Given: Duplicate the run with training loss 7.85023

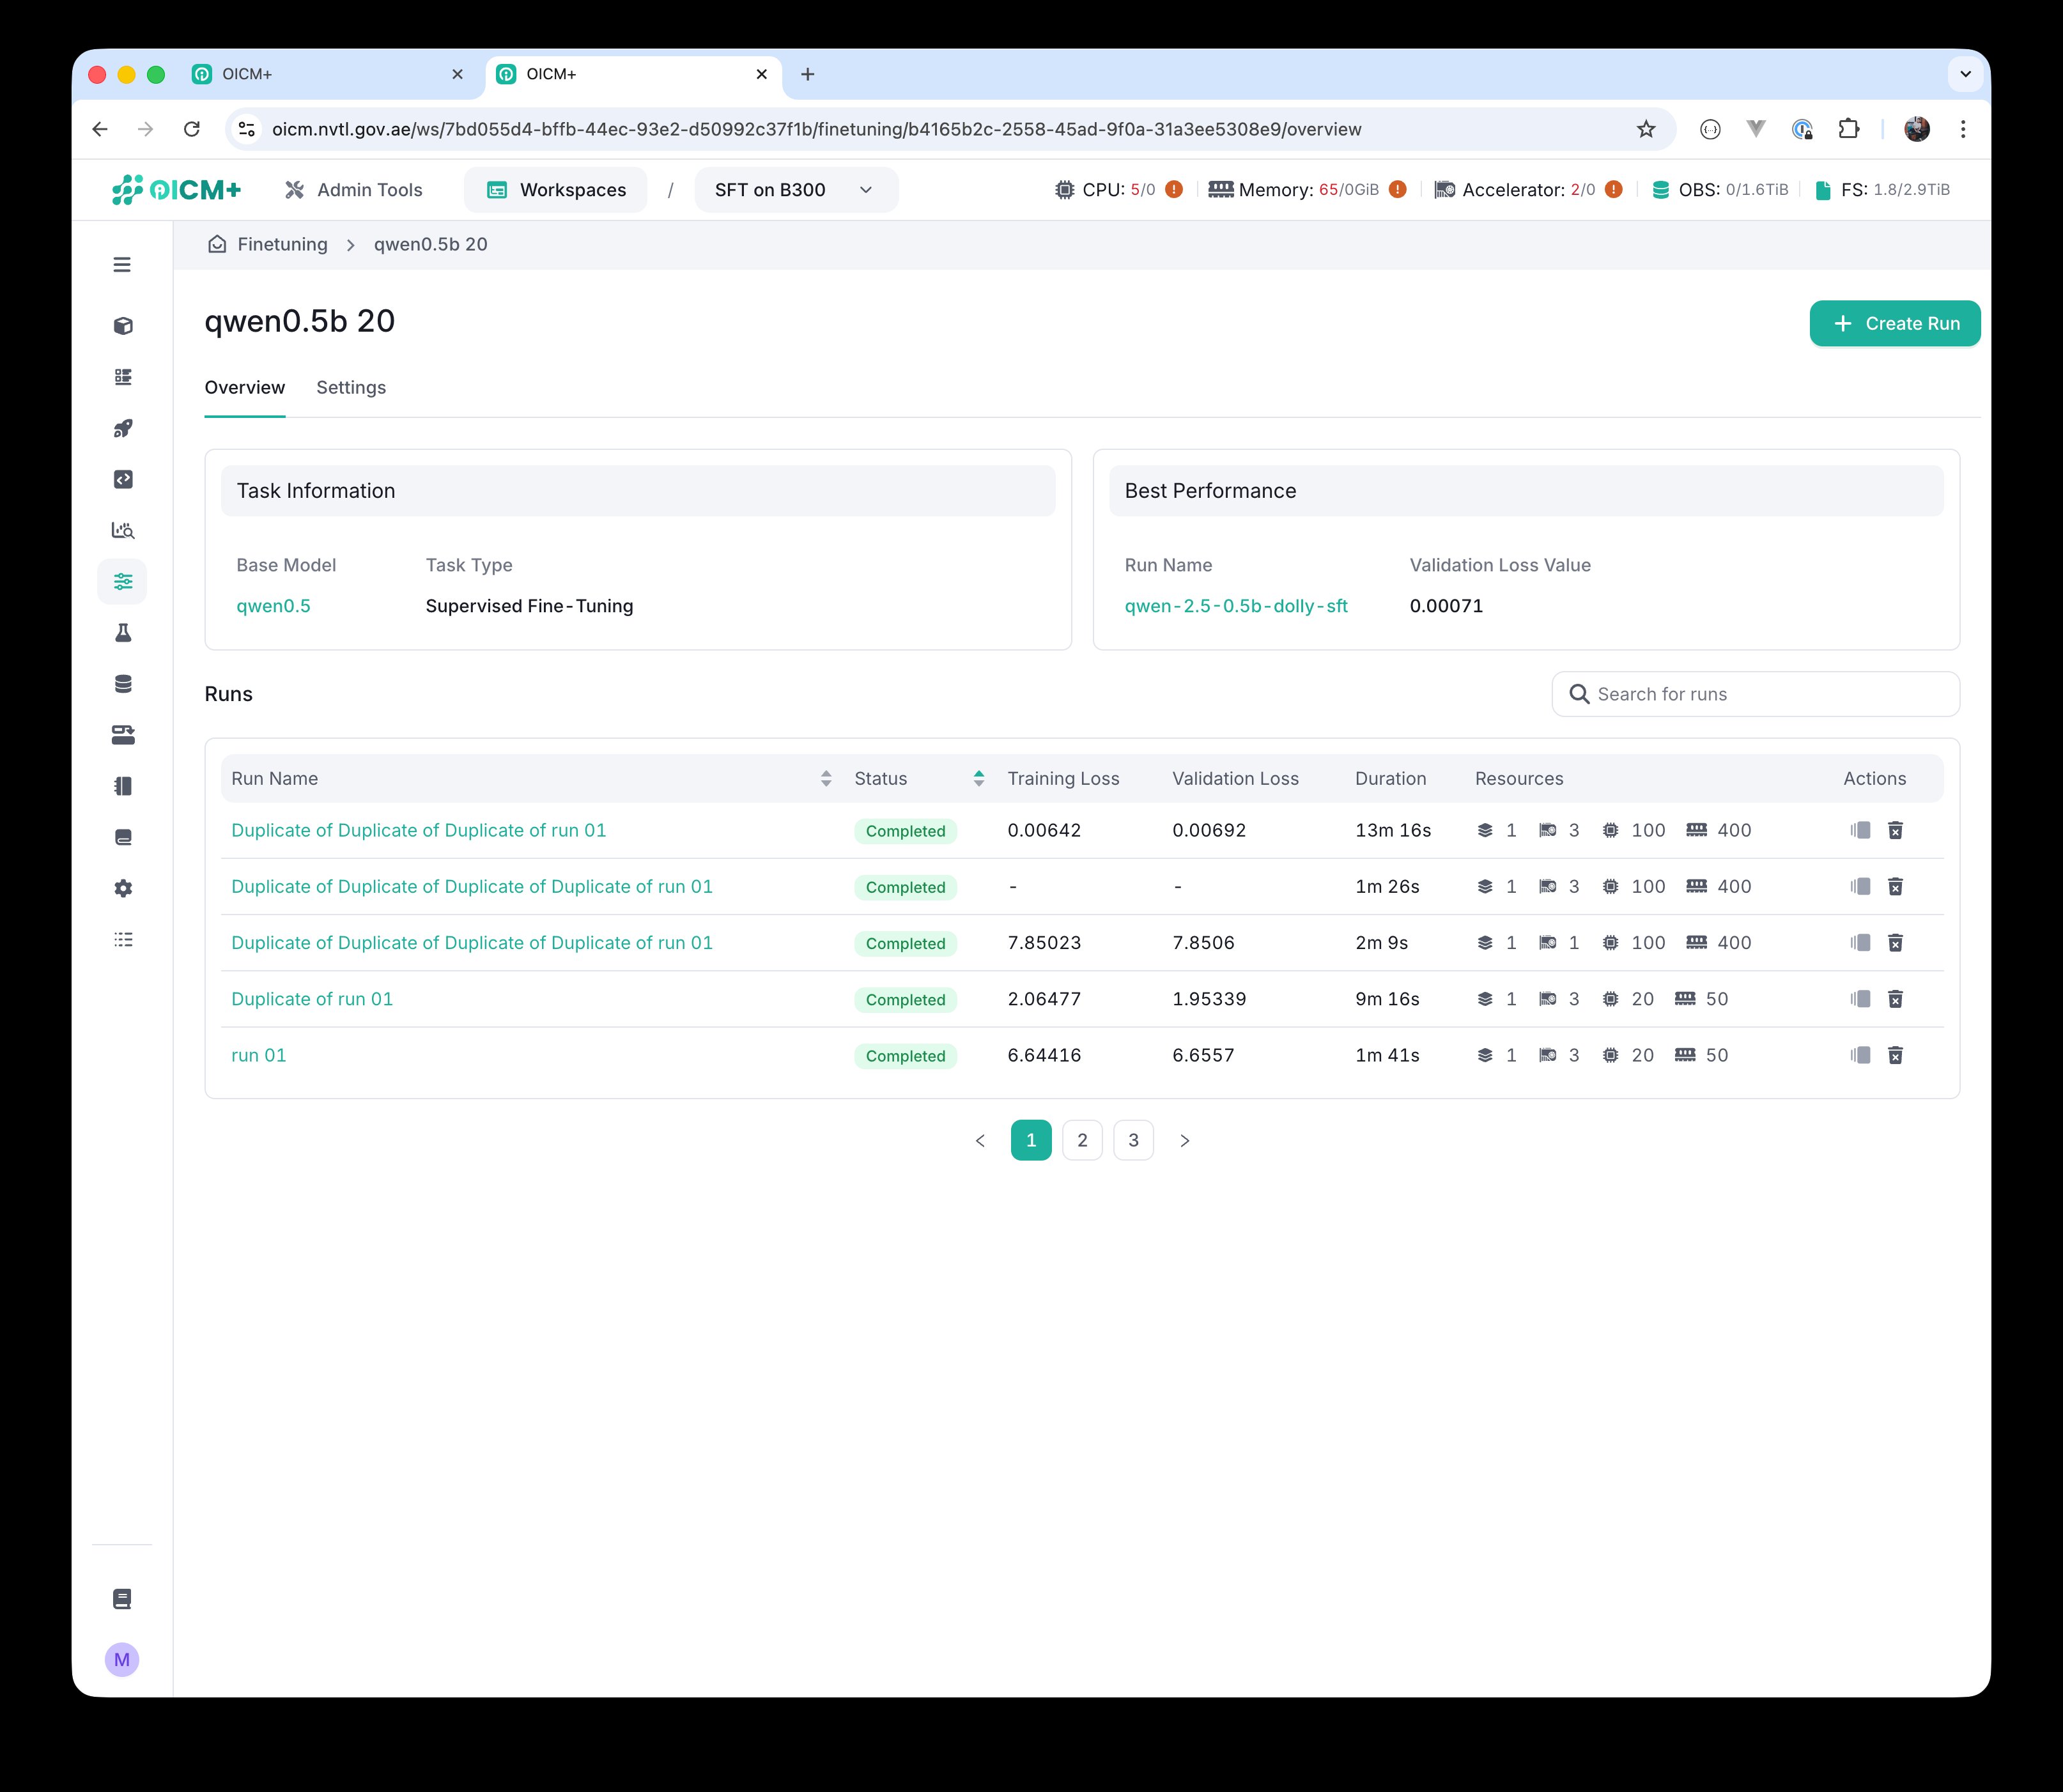Looking at the screenshot, I should [x=1860, y=943].
